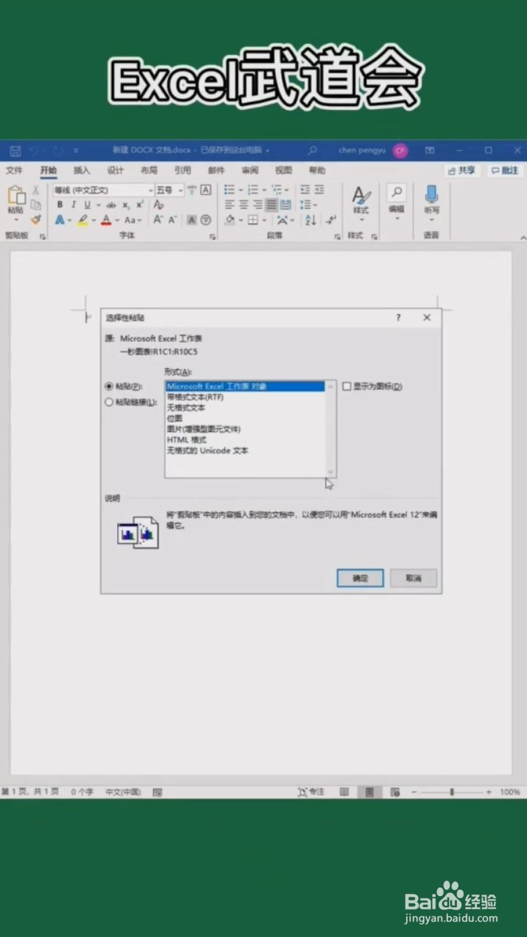Expand the styles group dialog launcher
This screenshot has height=937, width=527.
[x=374, y=236]
